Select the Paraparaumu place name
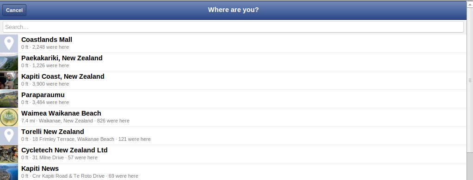Screen dimensions: 473x180 43,95
